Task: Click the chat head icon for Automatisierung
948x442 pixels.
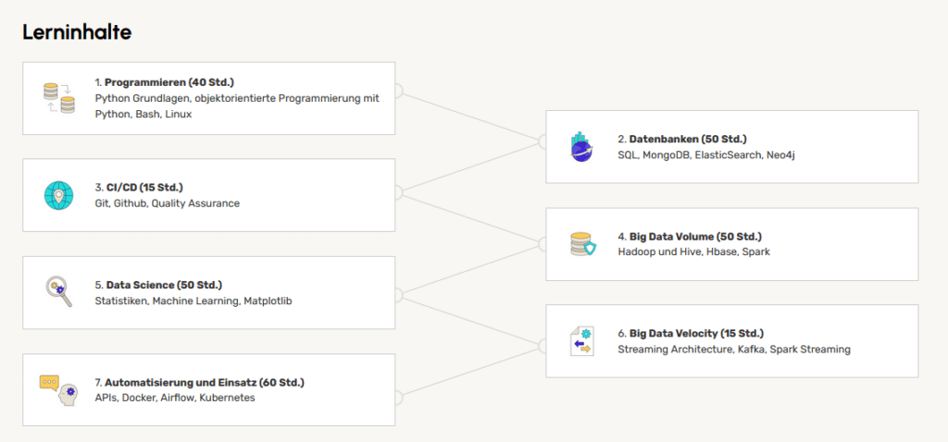Action: pyautogui.click(x=58, y=390)
